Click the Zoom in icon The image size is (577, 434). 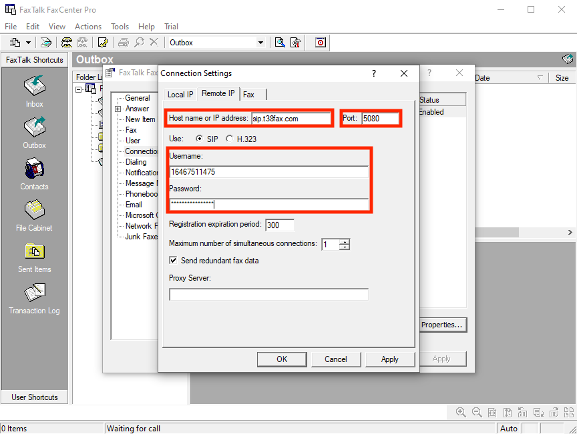(x=461, y=412)
